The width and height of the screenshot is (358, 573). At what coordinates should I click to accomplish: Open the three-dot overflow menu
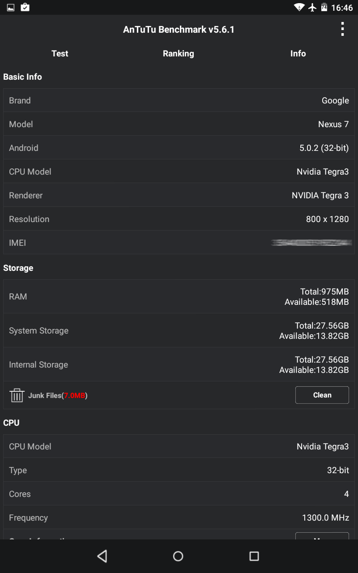point(342,29)
